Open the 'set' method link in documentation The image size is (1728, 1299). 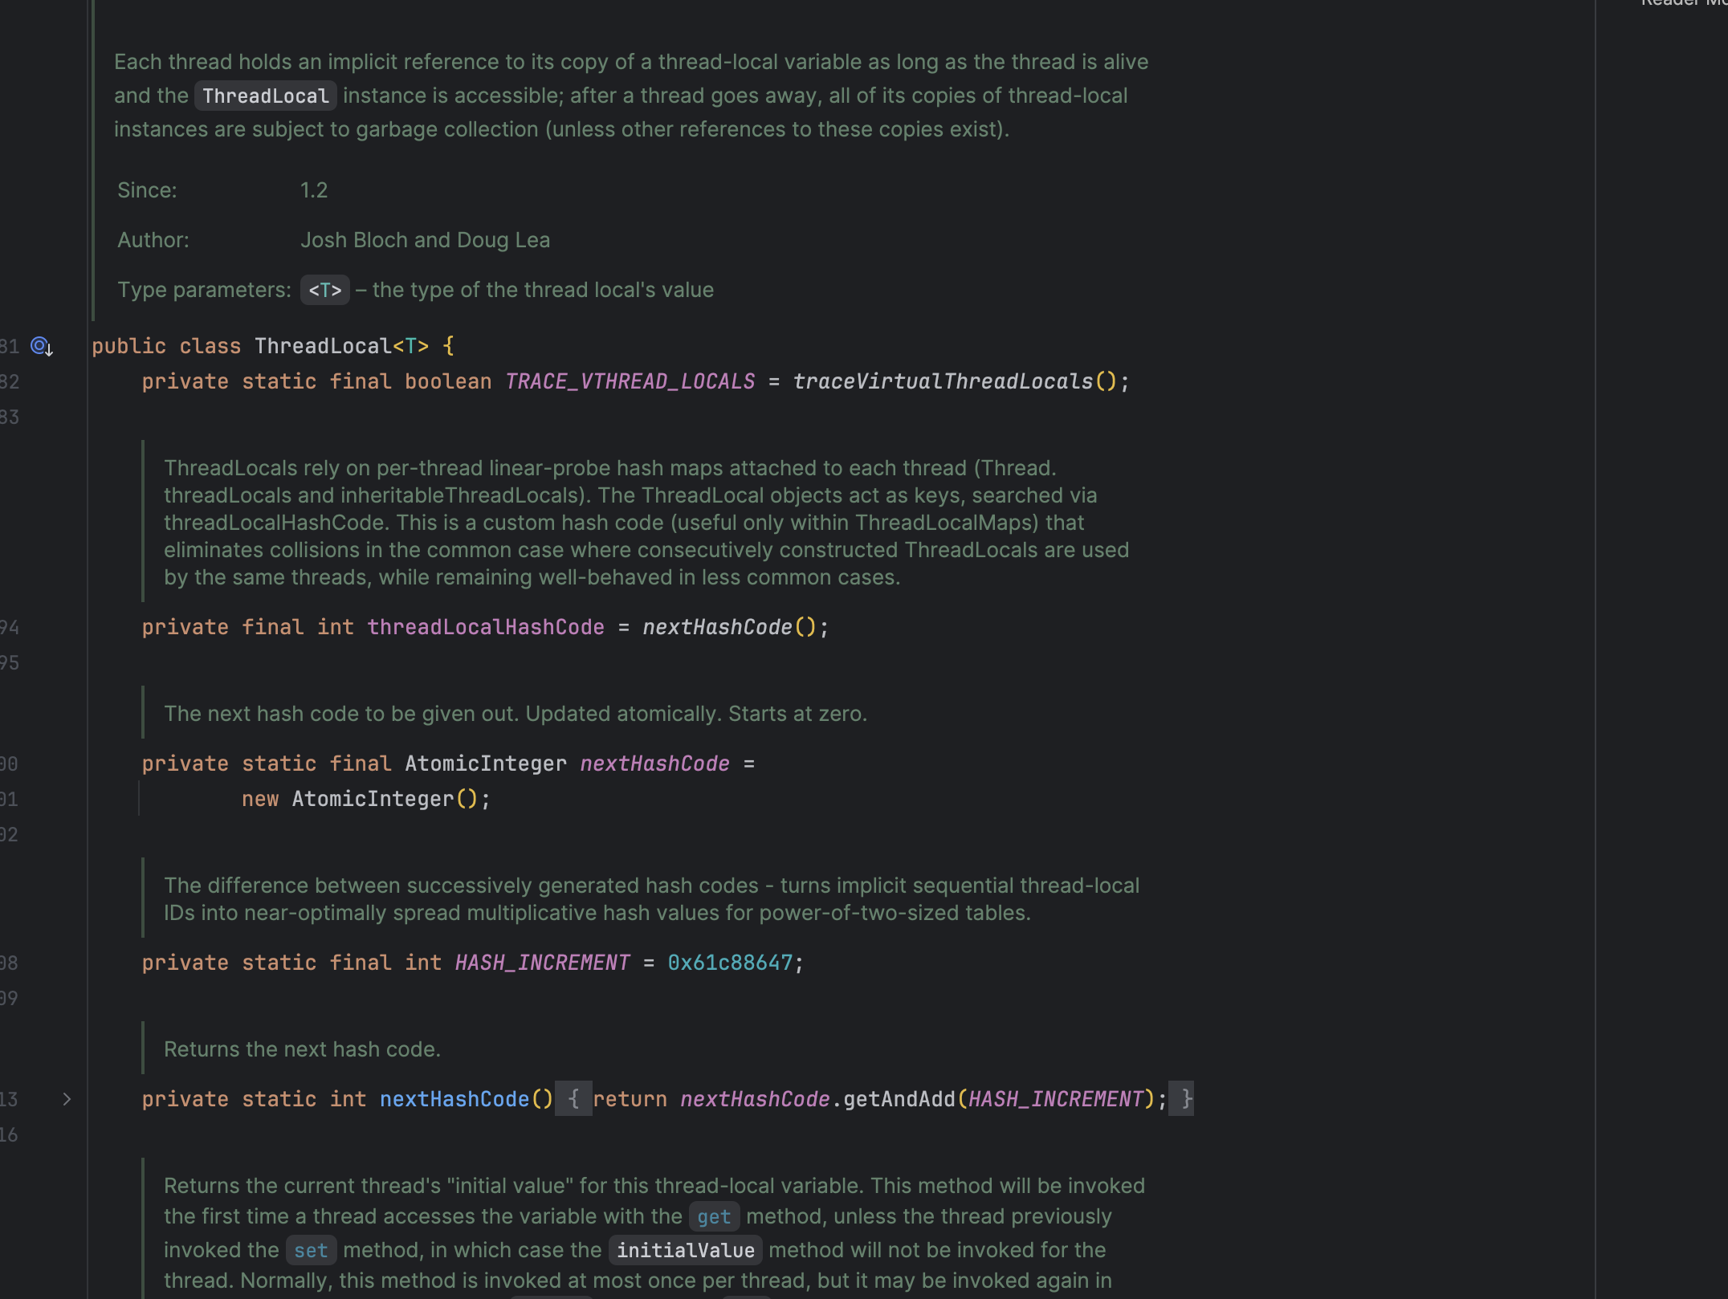click(x=311, y=1251)
